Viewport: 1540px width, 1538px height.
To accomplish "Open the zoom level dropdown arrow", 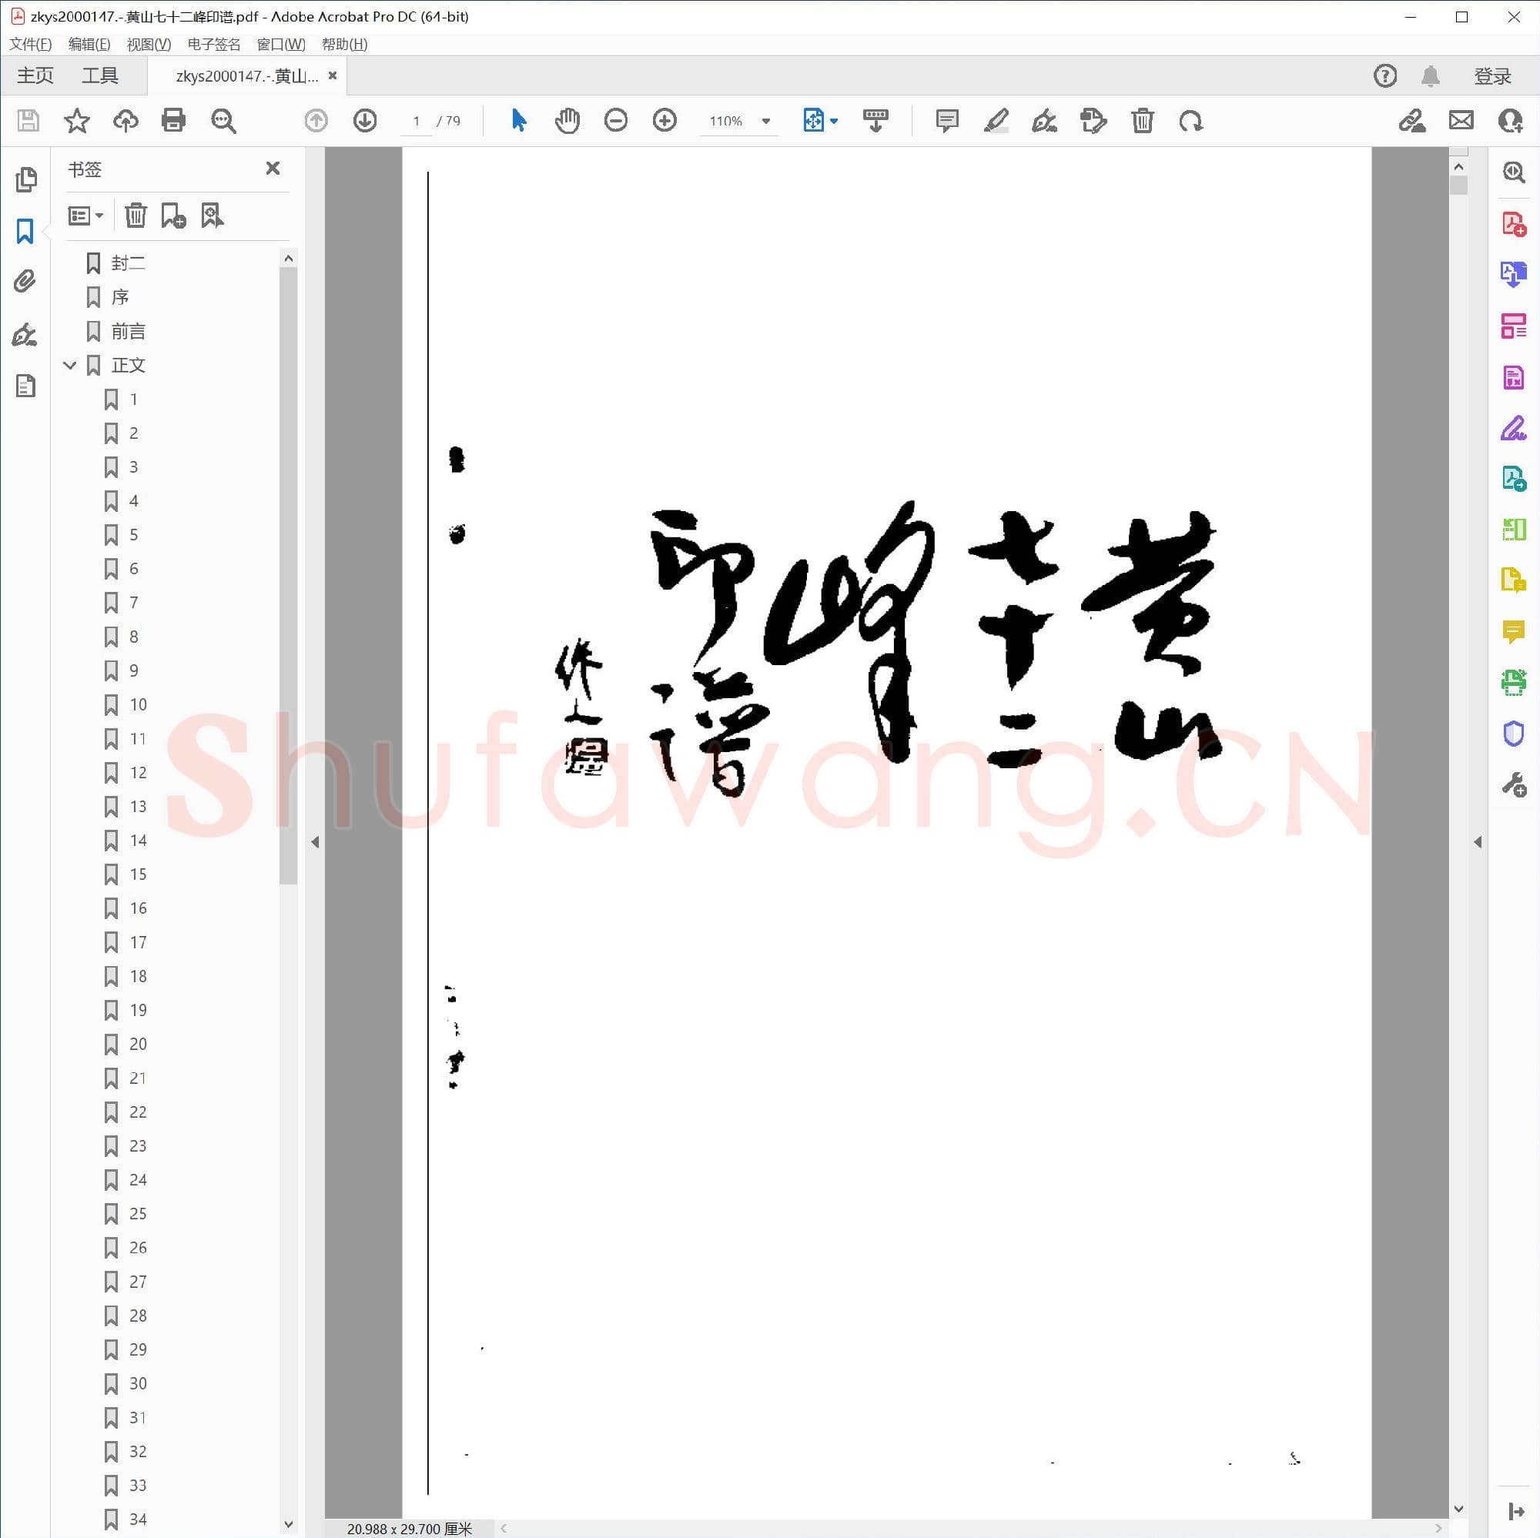I will 765,121.
